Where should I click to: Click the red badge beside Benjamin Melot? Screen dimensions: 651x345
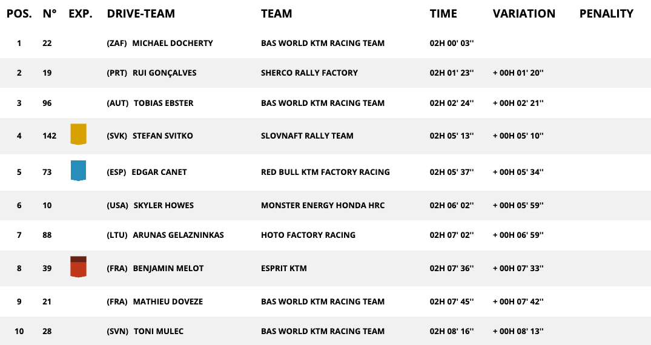point(78,267)
